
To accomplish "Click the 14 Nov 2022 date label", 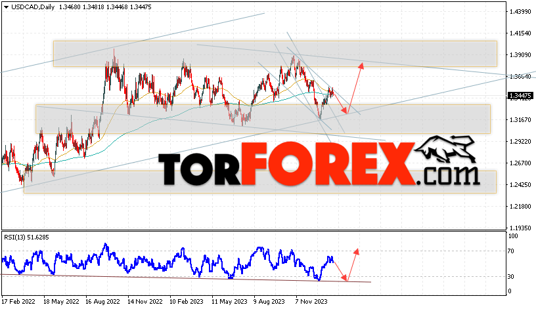I will [x=145, y=302].
